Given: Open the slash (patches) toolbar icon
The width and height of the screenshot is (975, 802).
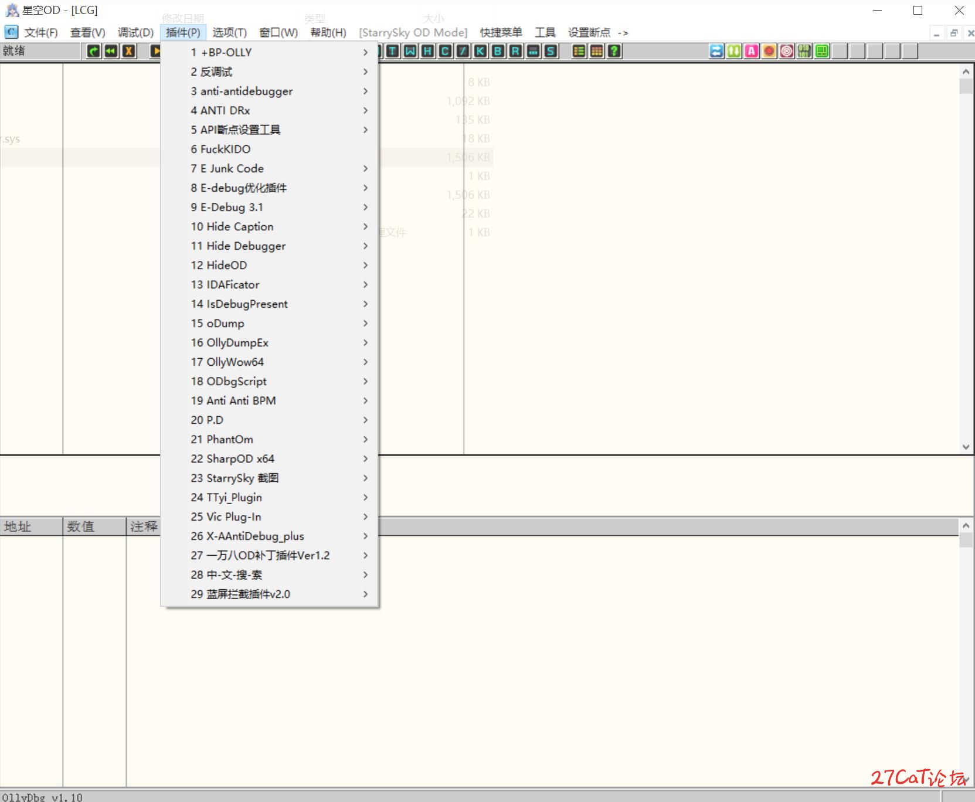Looking at the screenshot, I should (463, 51).
